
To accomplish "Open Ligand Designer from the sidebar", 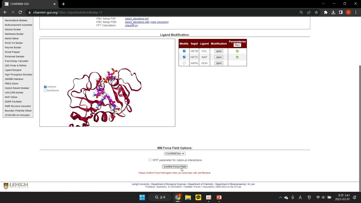I will pos(13,70).
